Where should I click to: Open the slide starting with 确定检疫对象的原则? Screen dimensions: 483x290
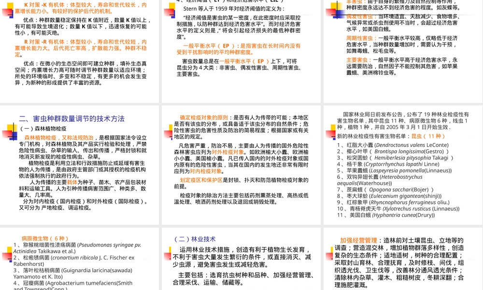241,165
